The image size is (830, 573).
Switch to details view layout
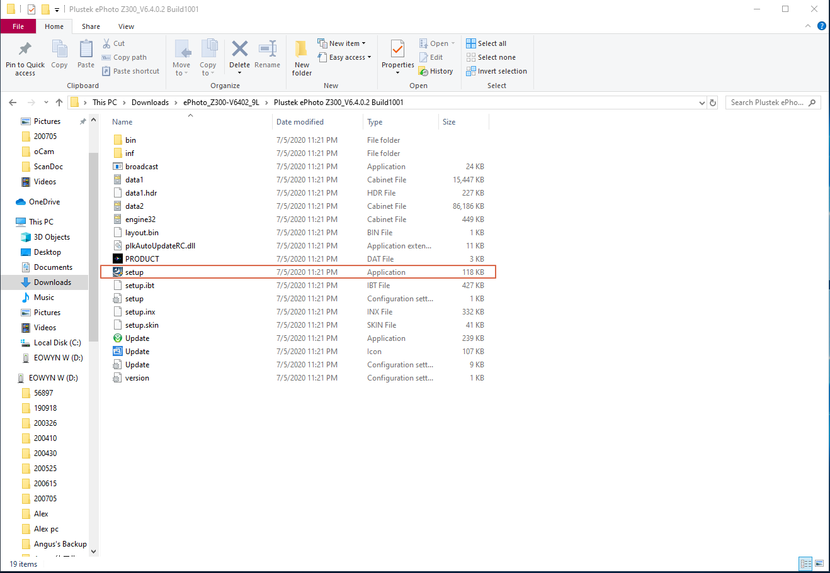point(805,564)
